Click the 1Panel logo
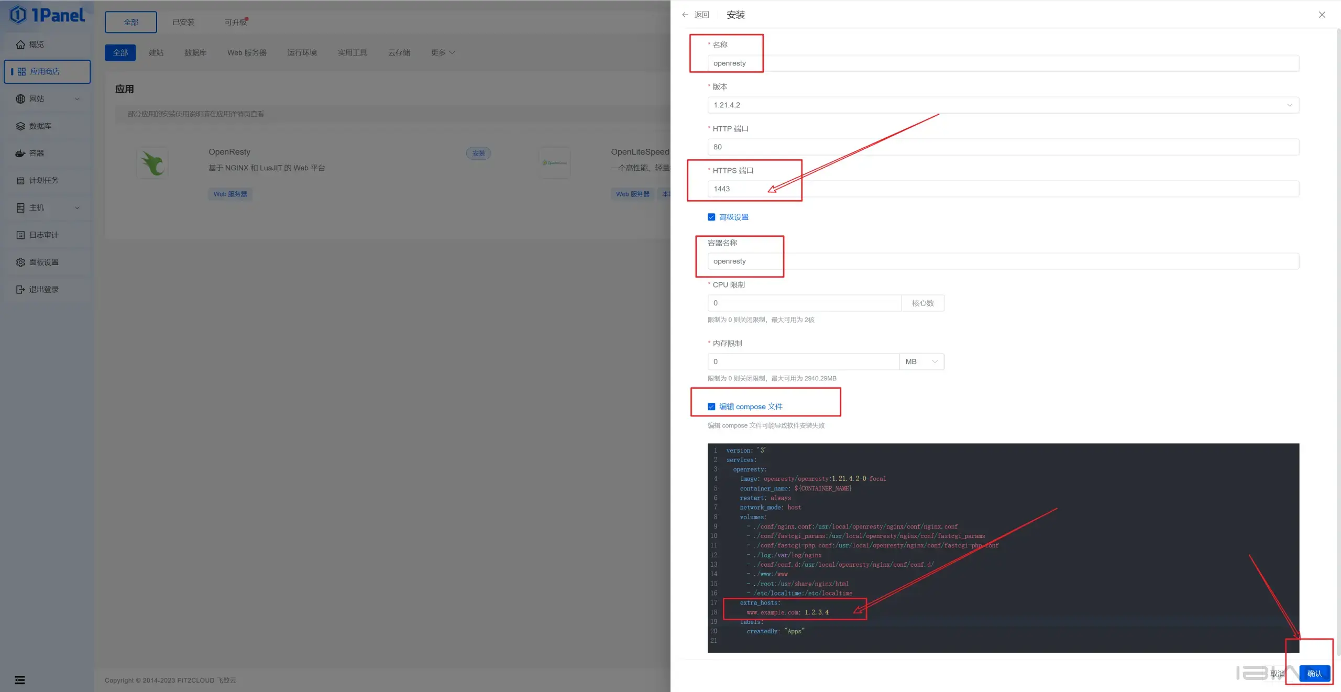The width and height of the screenshot is (1341, 692). 47,15
